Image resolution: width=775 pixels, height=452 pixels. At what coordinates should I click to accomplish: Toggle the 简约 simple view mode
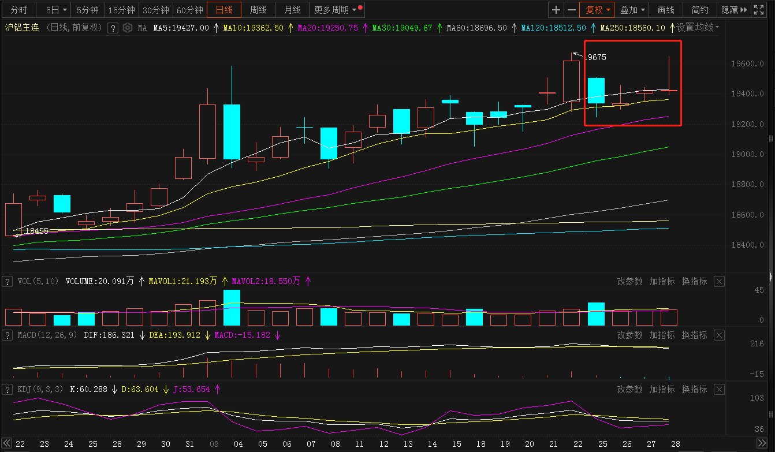(699, 10)
